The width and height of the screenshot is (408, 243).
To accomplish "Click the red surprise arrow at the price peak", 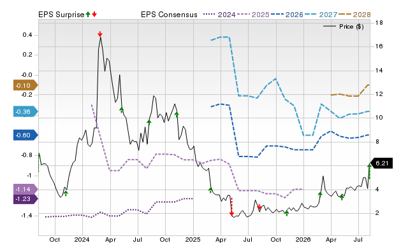I will (x=100, y=34).
